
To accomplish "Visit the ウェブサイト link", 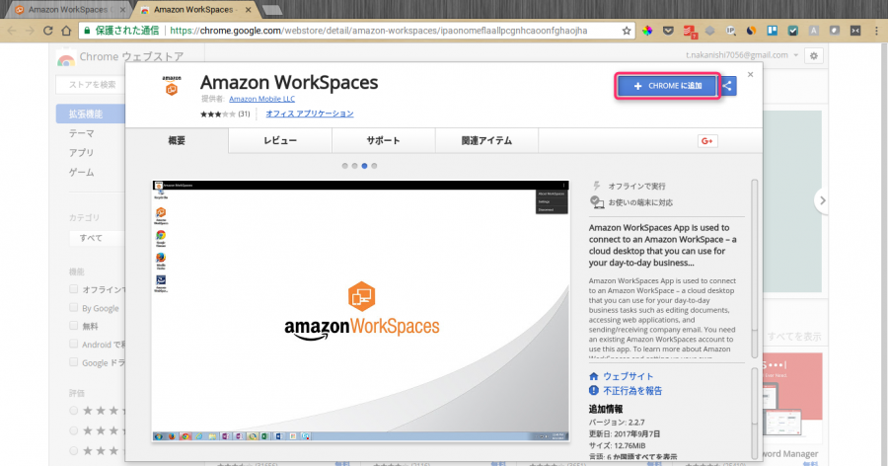I will [x=629, y=376].
